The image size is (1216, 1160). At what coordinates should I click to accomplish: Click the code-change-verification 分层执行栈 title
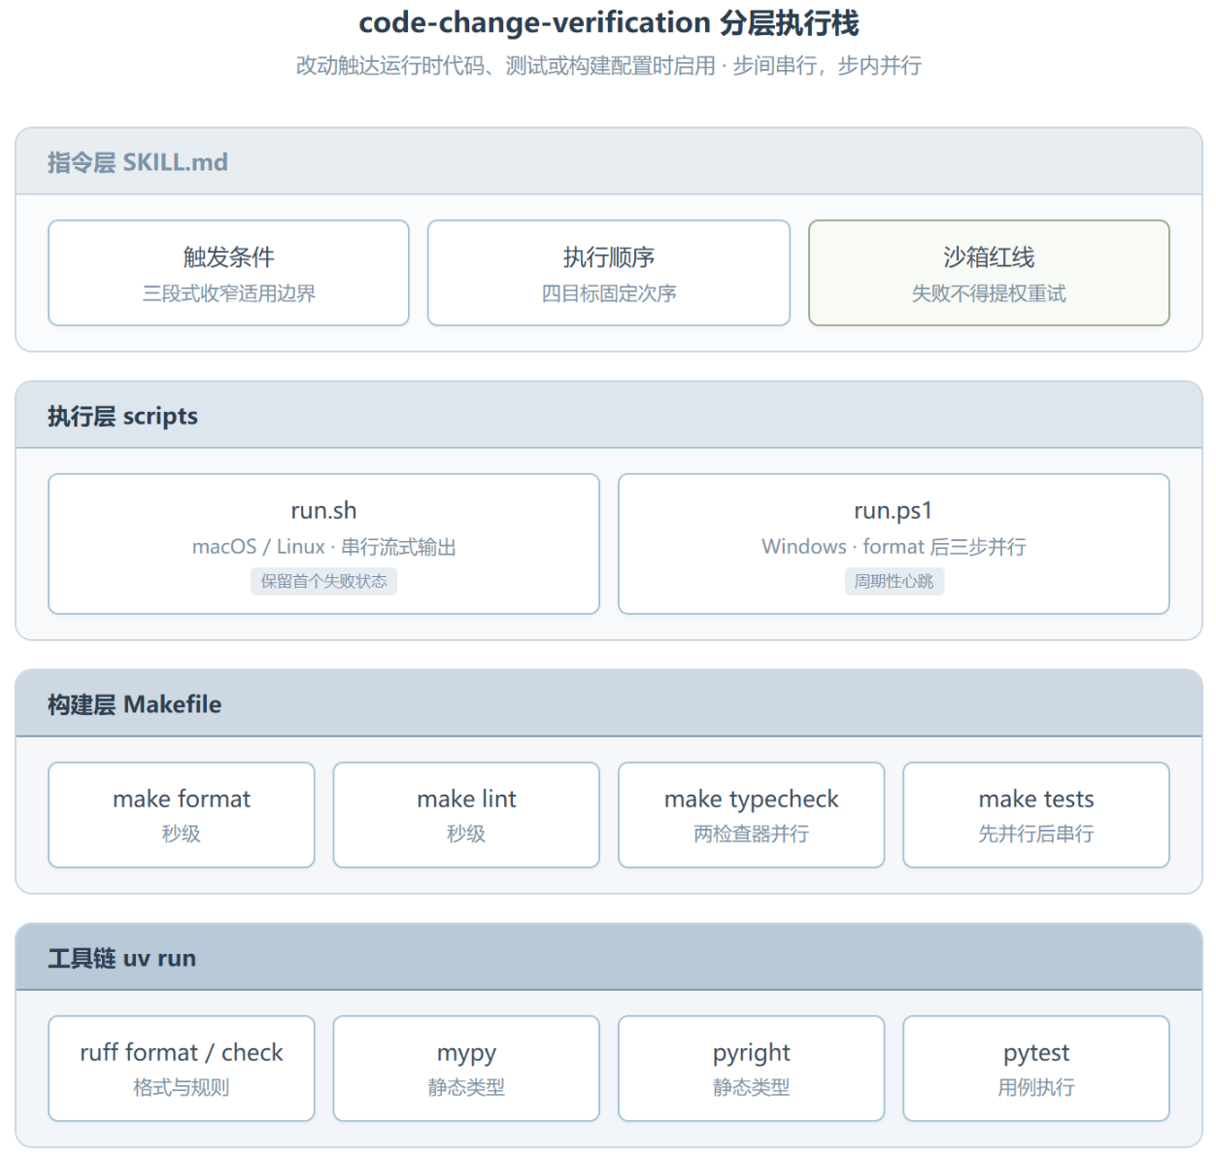coord(609,22)
